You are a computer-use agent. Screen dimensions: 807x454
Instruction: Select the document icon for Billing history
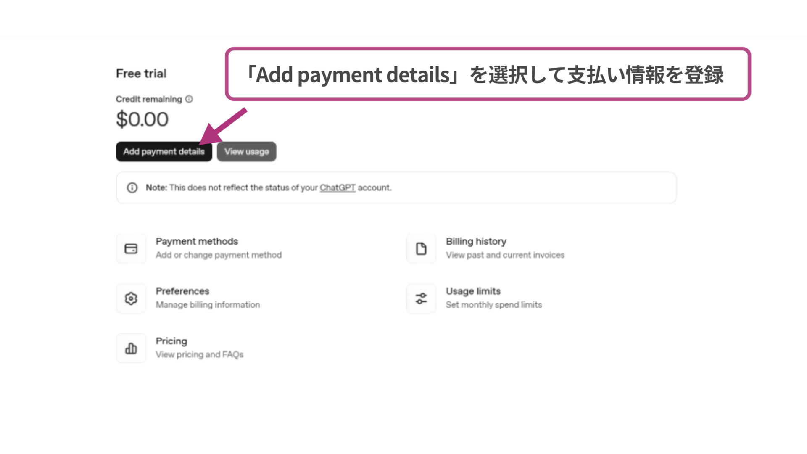(421, 248)
